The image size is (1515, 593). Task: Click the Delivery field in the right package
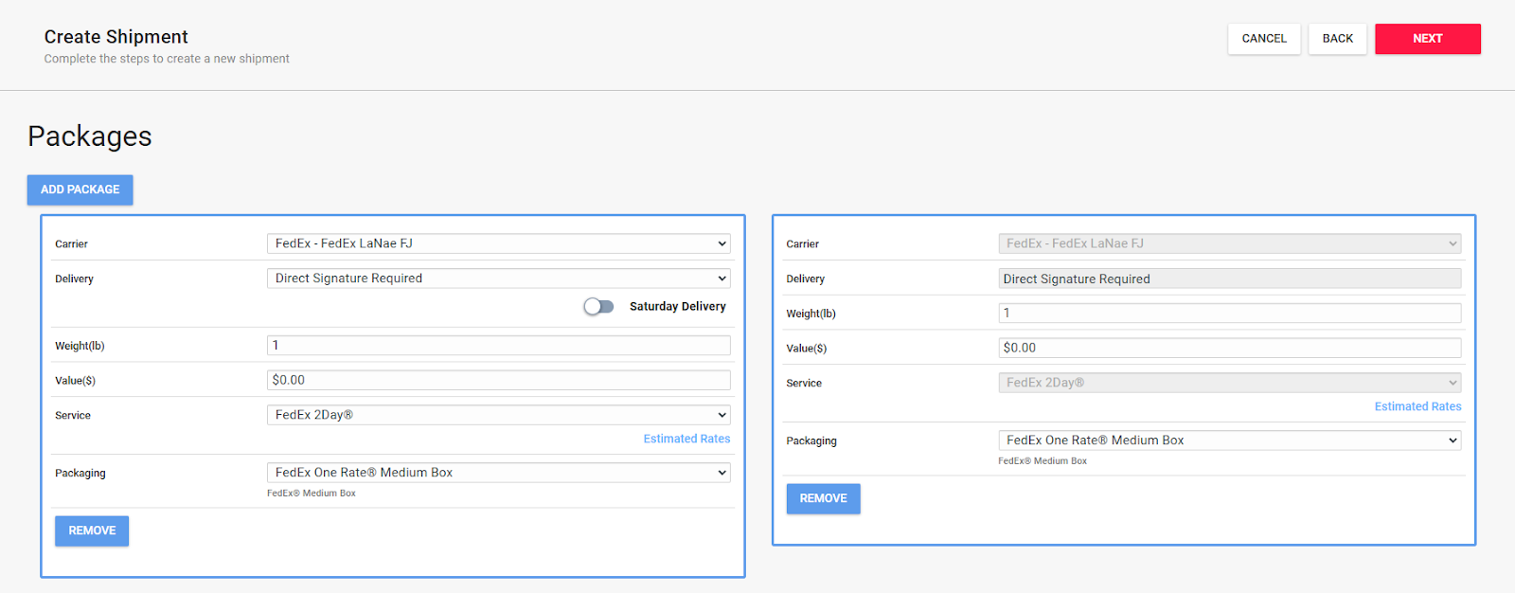[x=1229, y=279]
